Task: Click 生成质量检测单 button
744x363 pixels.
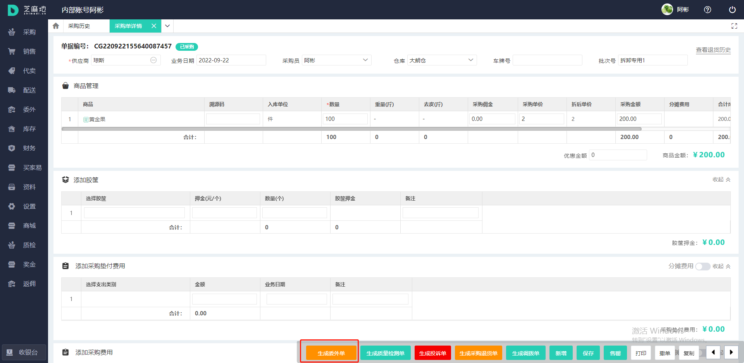Action: pos(386,353)
